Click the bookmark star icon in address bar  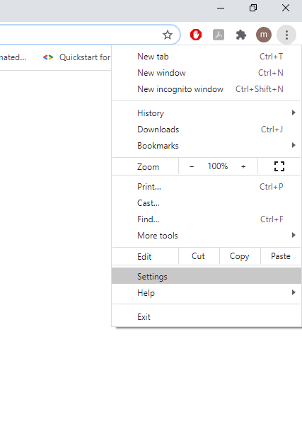(x=168, y=35)
